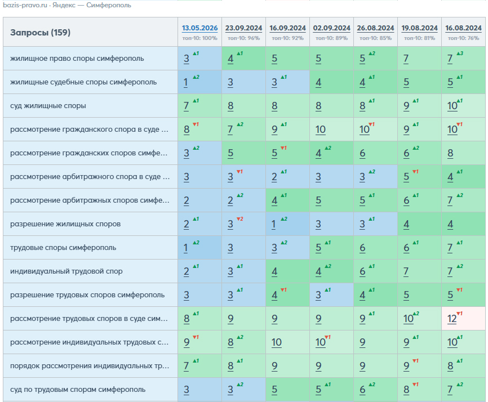Image resolution: width=488 pixels, height=402 pixels.
Task: Select query 'разрешение трудовых споров симферополь'
Action: pyautogui.click(x=87, y=294)
